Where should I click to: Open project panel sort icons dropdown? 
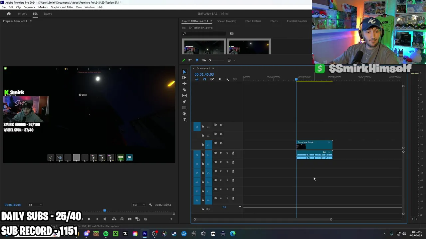tap(231, 60)
